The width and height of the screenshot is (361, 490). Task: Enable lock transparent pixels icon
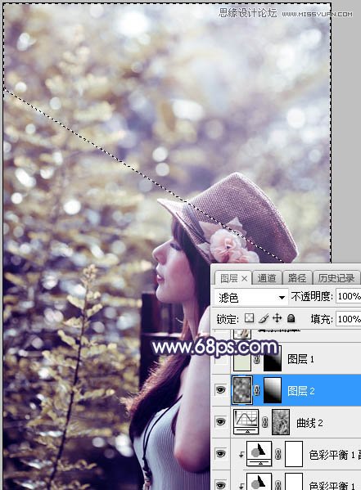[249, 318]
